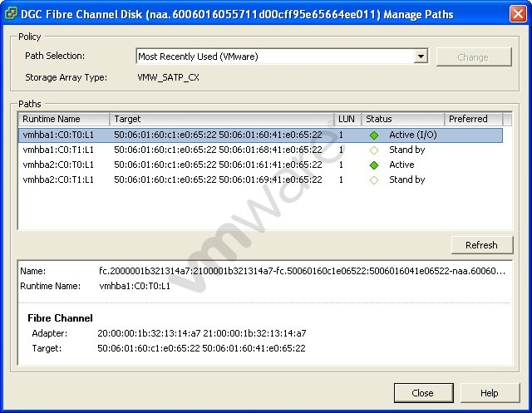Click the Active (I/O) status text

pos(413,135)
